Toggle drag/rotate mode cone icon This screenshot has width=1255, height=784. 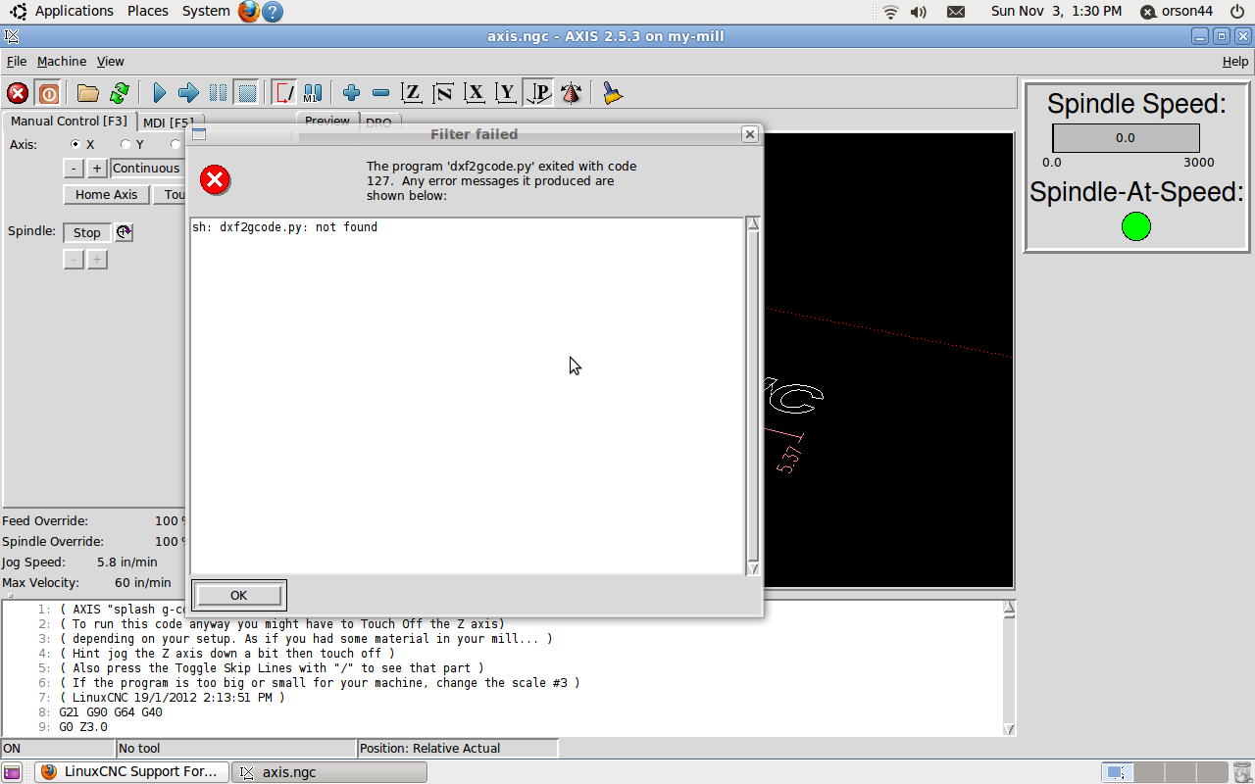pos(571,93)
